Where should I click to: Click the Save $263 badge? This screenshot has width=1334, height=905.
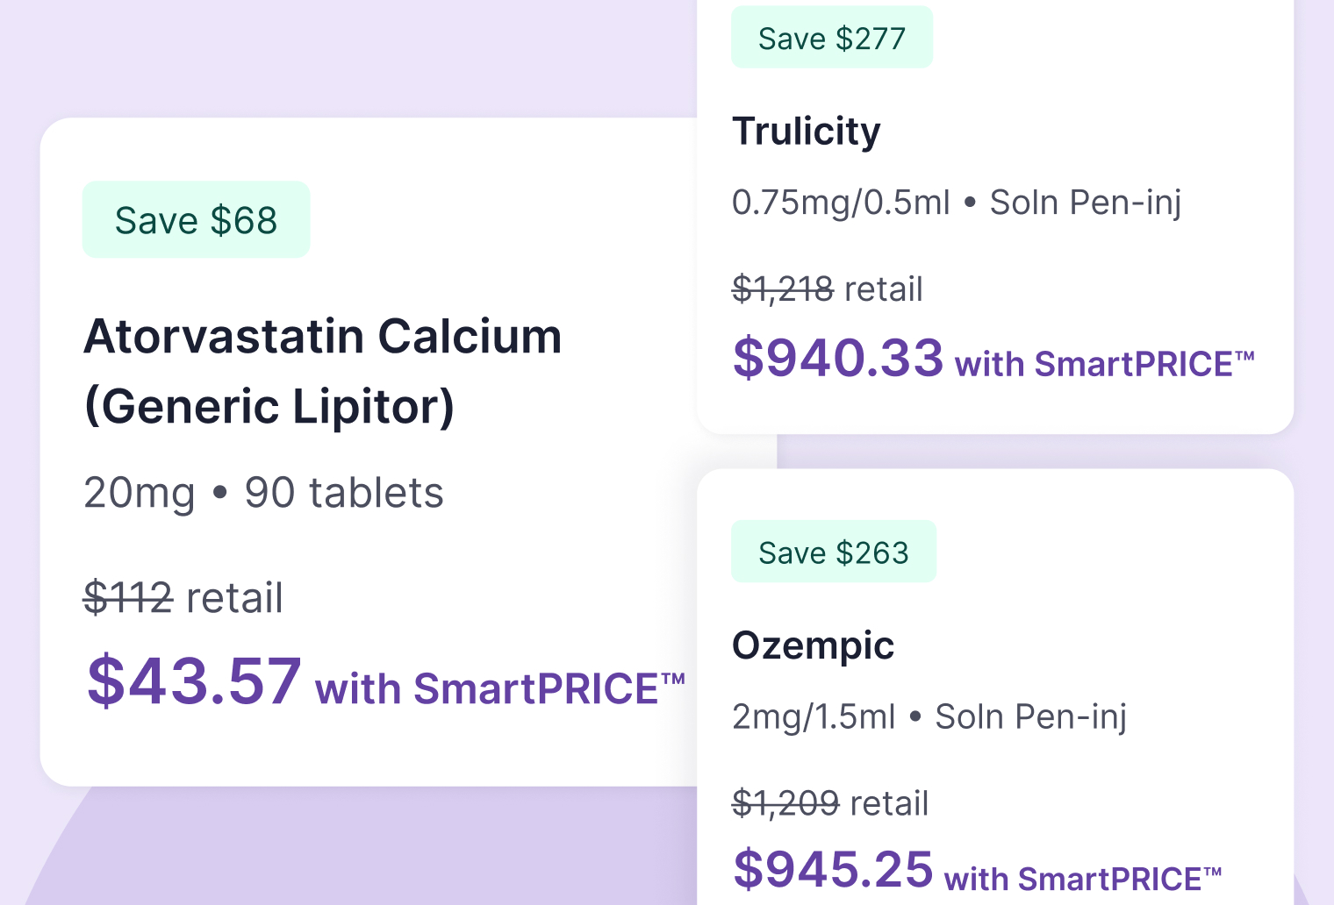point(834,552)
